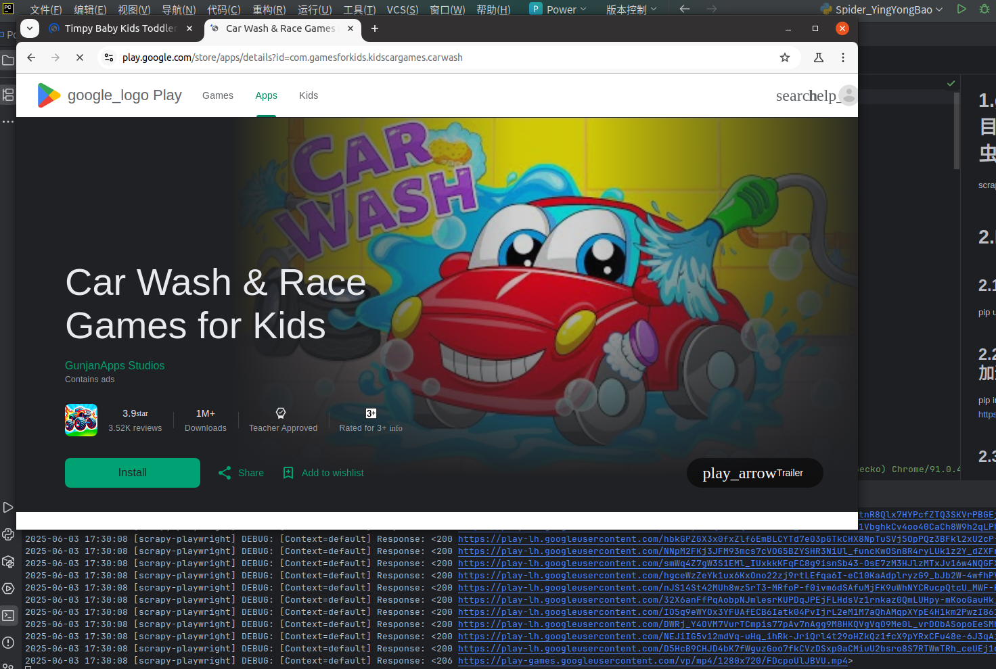Stop page loading with X button
The height and width of the screenshot is (669, 996).
tap(80, 57)
